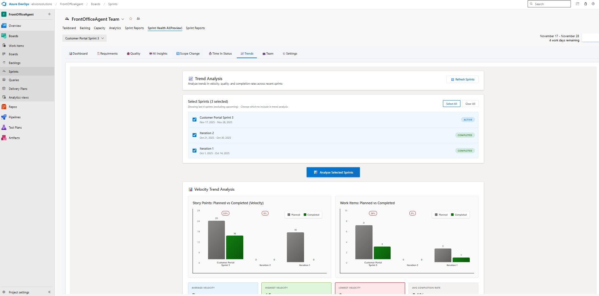
Task: Click the Analyze Selected Sprints button
Action: pyautogui.click(x=333, y=172)
